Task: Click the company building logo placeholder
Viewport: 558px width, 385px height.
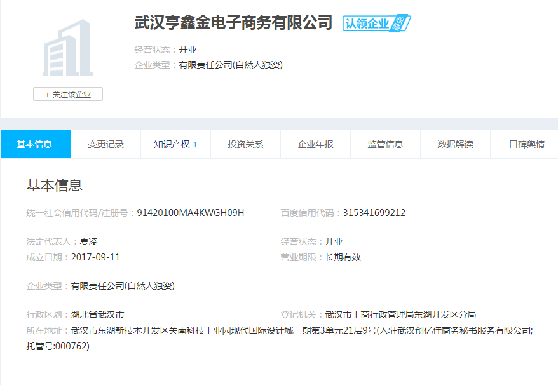Action: [x=67, y=48]
